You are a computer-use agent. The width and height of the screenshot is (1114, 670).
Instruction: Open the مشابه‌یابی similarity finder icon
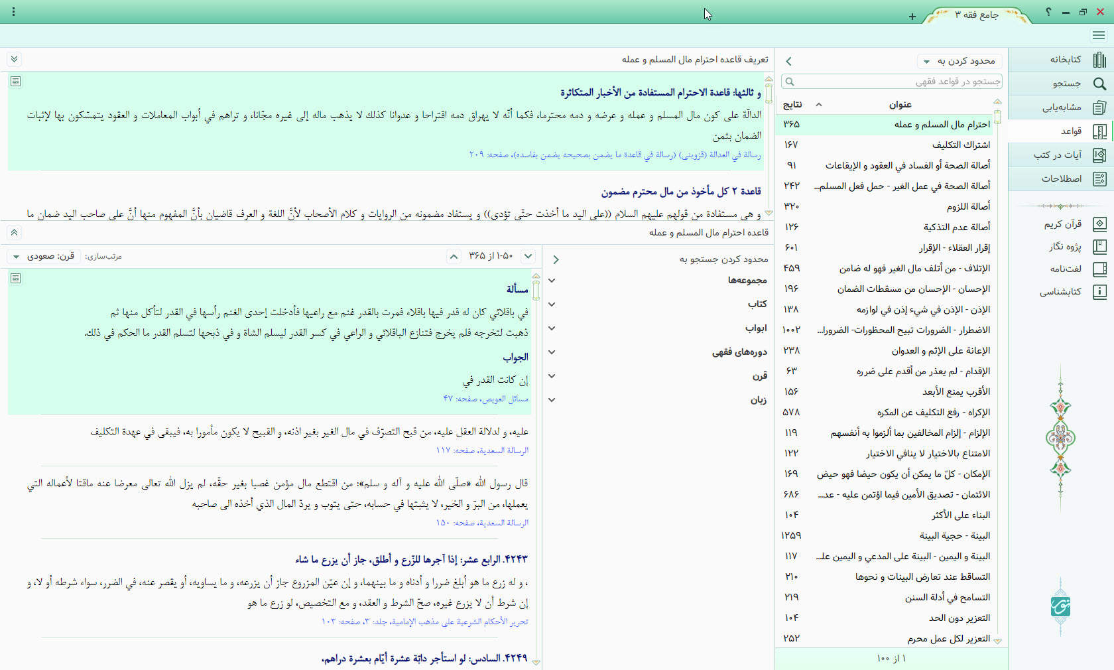point(1099,107)
